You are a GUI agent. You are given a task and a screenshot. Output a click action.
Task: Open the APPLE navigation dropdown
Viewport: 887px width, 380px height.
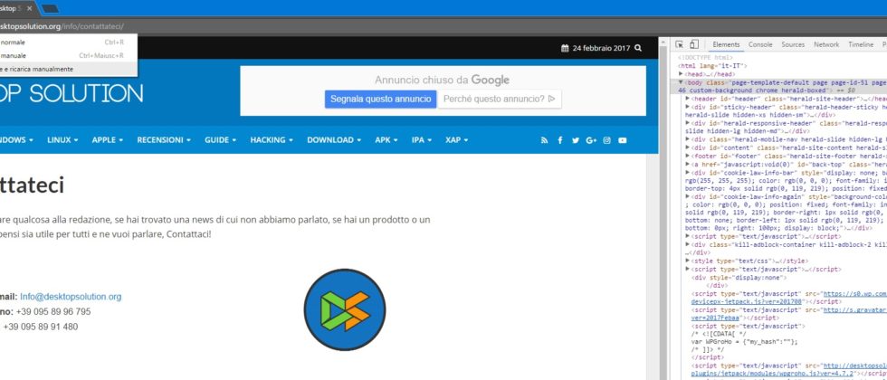(x=107, y=139)
